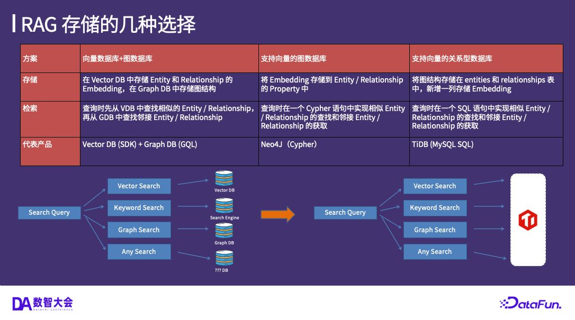This screenshot has width=575, height=320.
Task: Click the right Search Query box
Action: point(345,213)
